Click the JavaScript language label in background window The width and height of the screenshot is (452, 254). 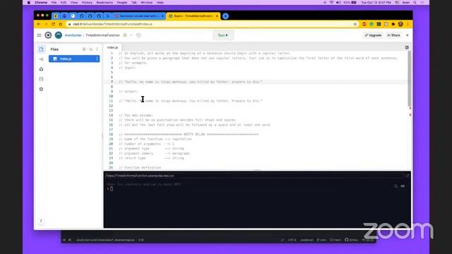coord(307,240)
